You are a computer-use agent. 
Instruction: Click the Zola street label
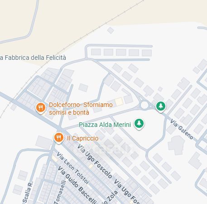point(112,197)
